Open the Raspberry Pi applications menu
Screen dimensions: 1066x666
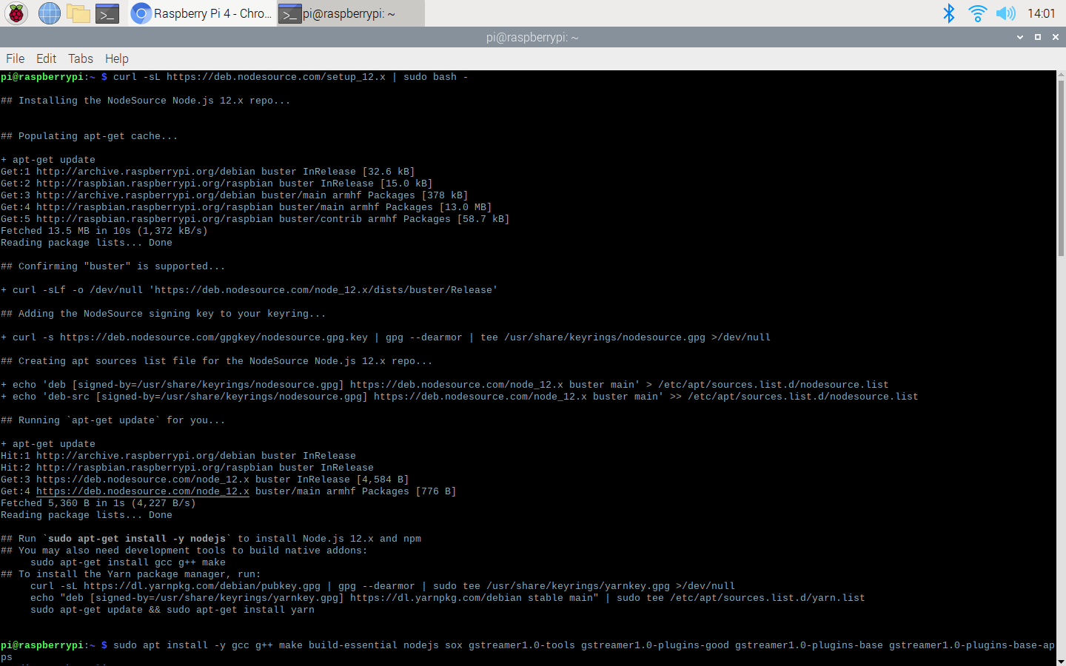16,13
